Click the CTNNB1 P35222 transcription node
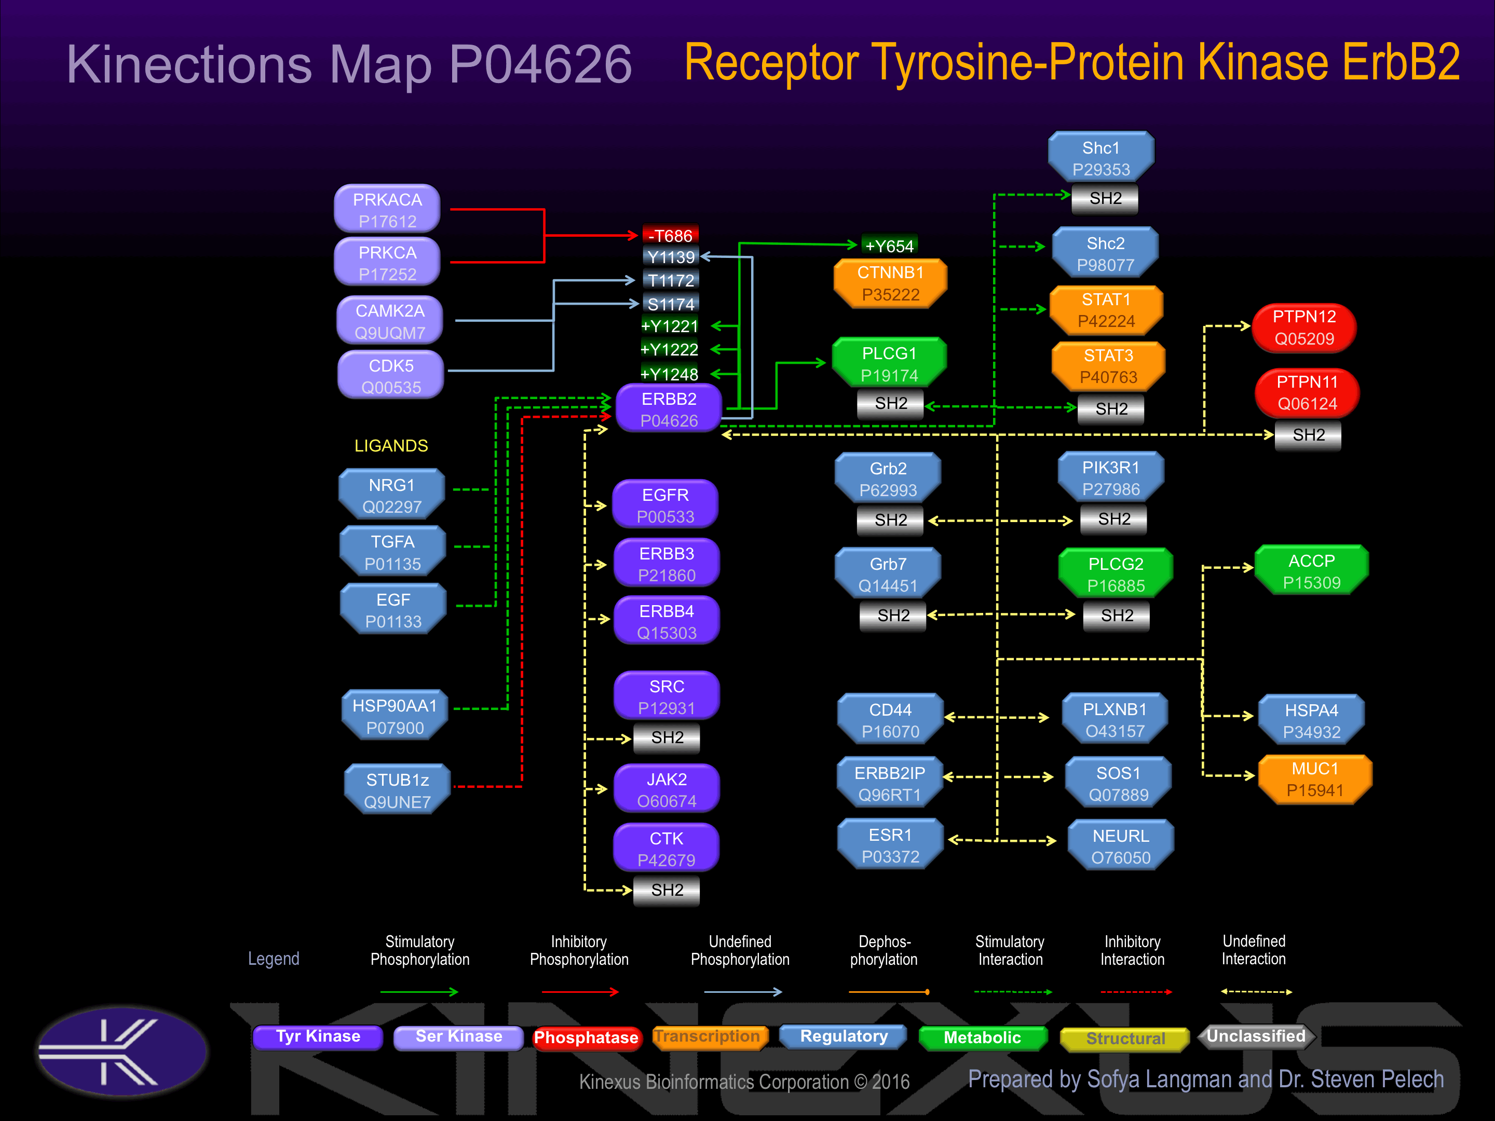 pyautogui.click(x=890, y=283)
